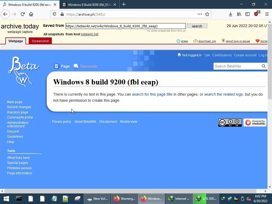This screenshot has width=272, height=204.
Task: Open Recent changes in sidebar
Action: coord(19,107)
